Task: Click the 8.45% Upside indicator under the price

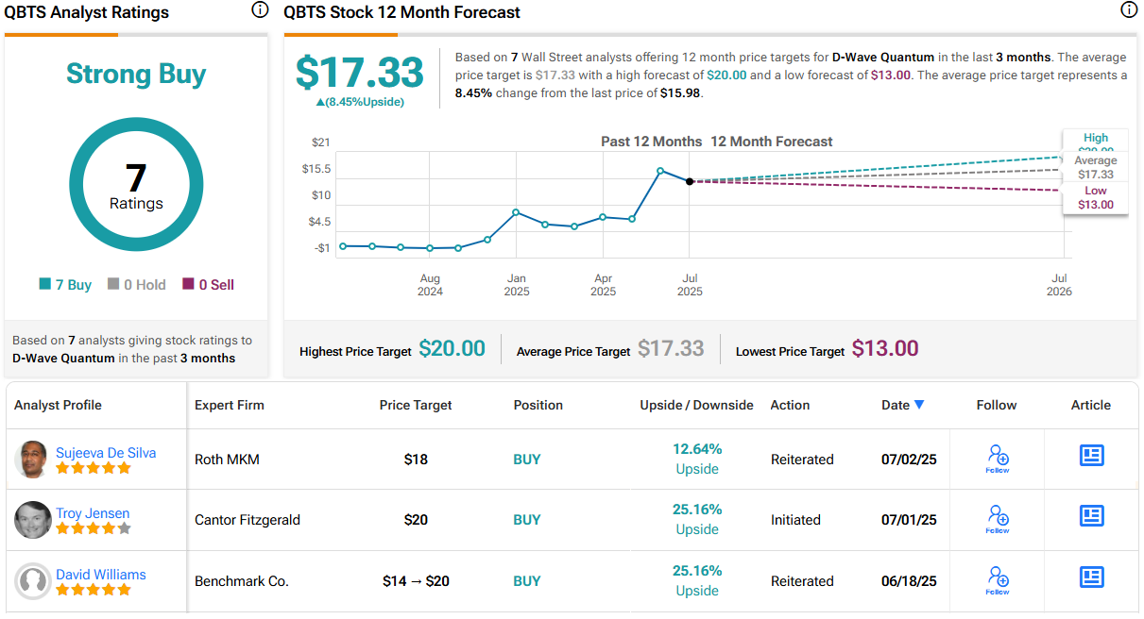Action: coord(360,102)
